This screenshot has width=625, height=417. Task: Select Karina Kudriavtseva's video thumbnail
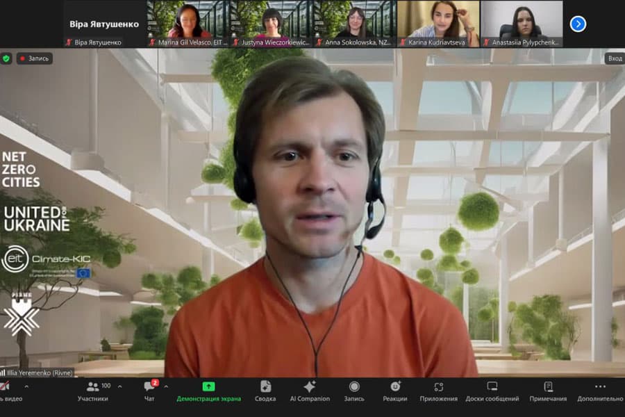pyautogui.click(x=438, y=24)
